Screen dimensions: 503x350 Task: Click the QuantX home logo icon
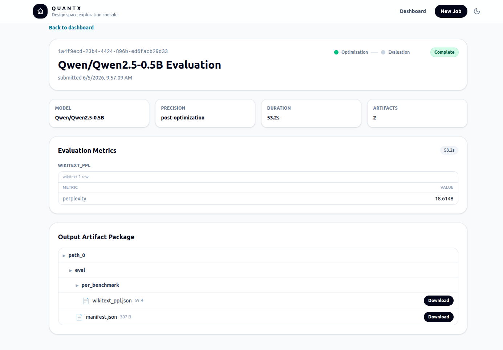tap(40, 11)
